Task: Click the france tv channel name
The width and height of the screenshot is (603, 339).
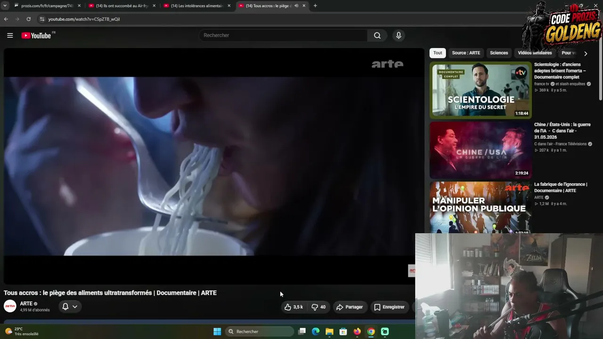Action: (542, 84)
